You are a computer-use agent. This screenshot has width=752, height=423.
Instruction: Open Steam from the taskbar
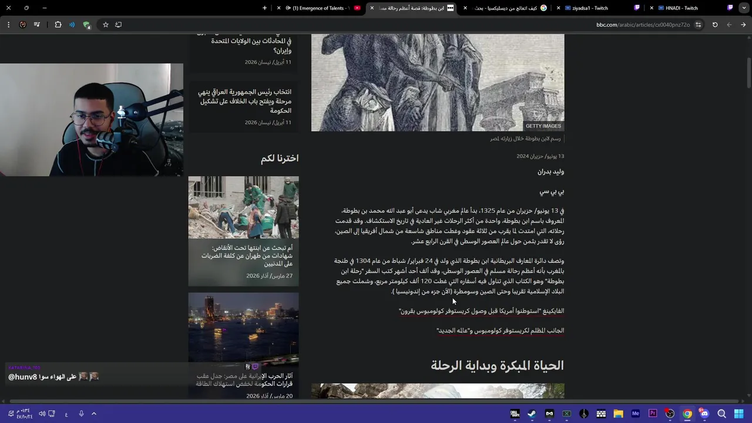click(x=532, y=414)
